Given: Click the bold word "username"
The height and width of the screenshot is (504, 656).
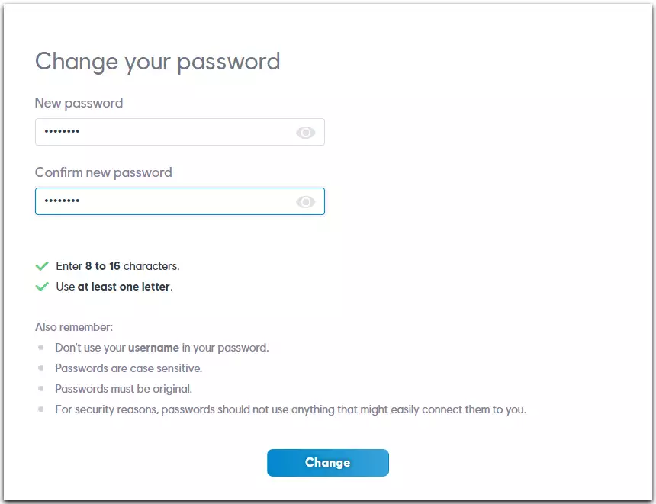Looking at the screenshot, I should (x=153, y=348).
